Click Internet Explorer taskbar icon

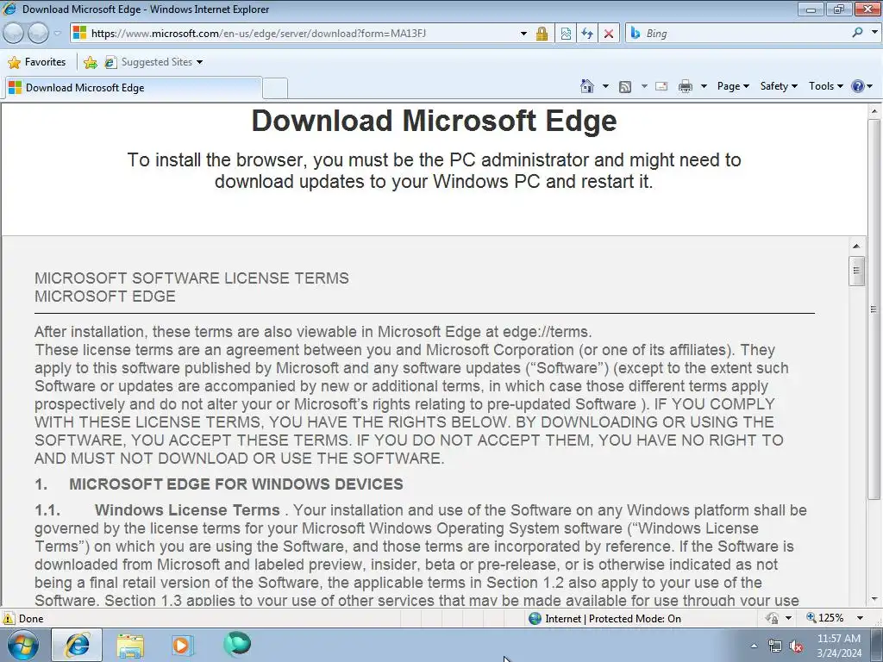pos(77,645)
